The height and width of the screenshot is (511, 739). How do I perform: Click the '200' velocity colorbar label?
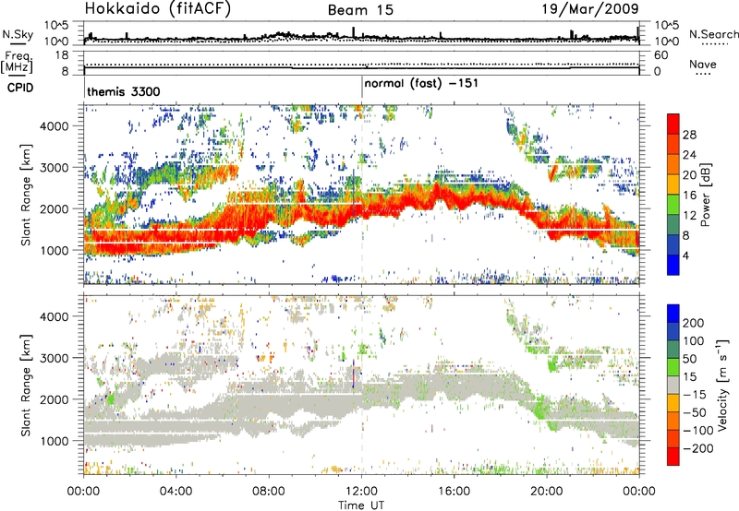(694, 323)
